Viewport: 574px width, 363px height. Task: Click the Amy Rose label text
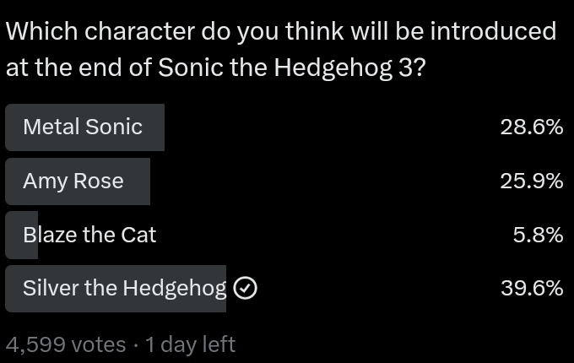point(73,181)
